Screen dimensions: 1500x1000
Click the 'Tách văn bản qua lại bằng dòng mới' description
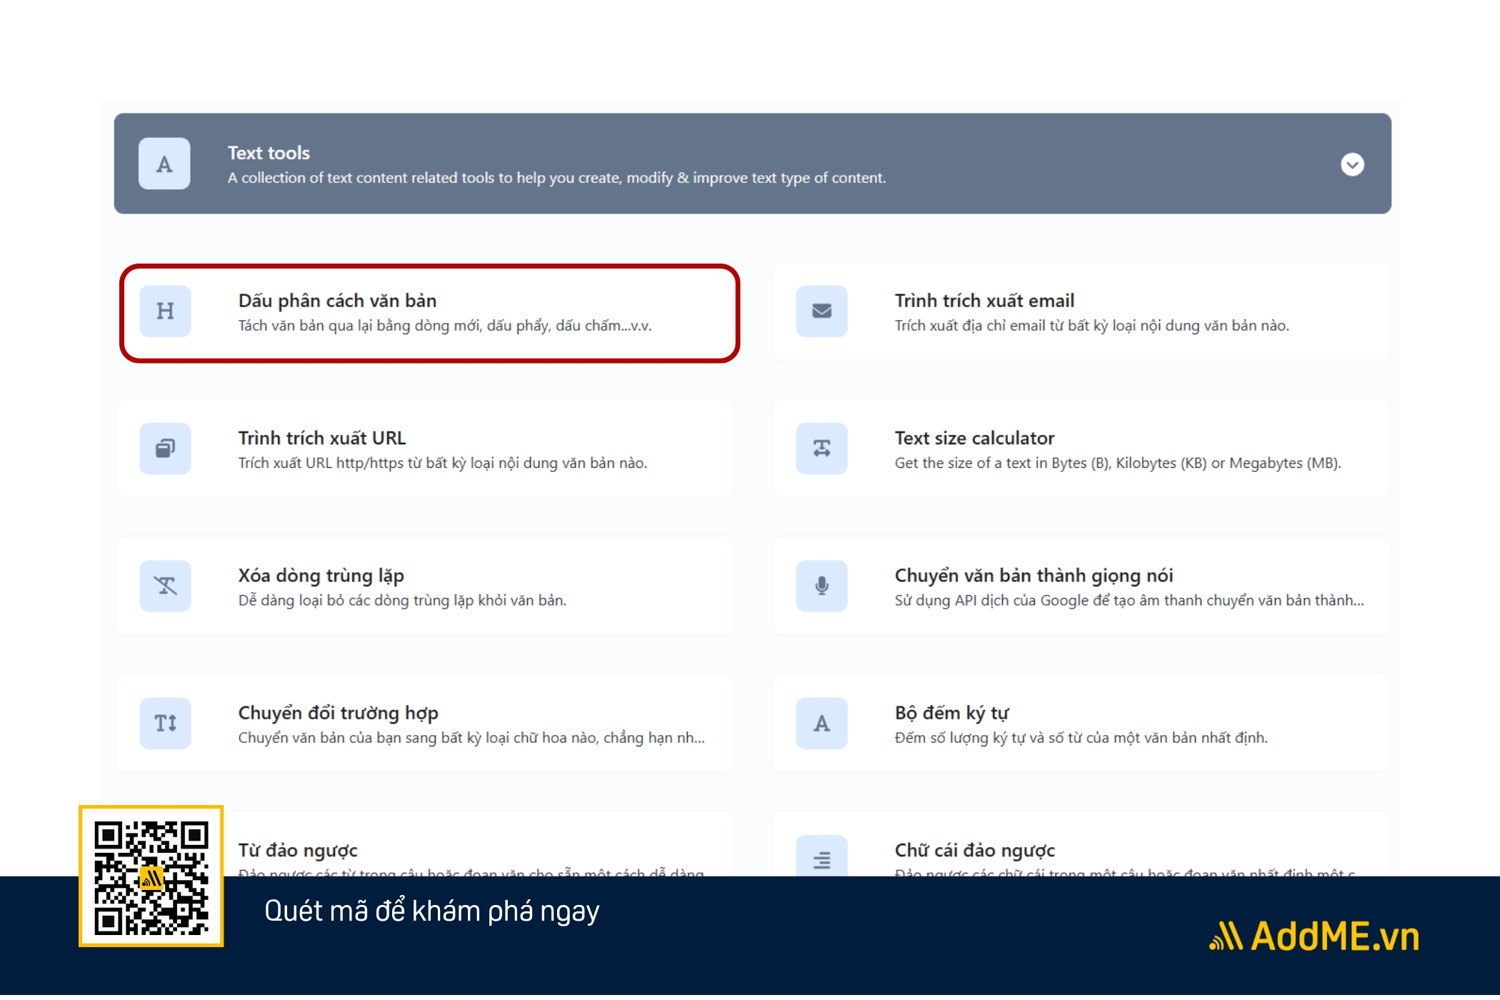[x=444, y=326]
